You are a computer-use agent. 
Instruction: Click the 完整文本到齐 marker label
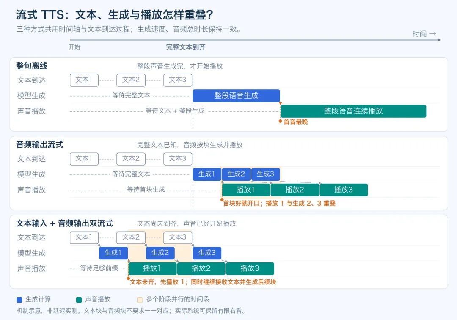(186, 47)
